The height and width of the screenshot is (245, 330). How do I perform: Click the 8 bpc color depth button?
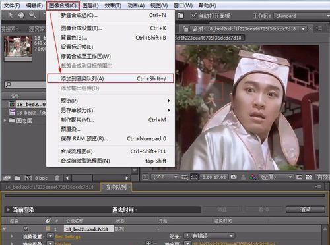click(41, 178)
